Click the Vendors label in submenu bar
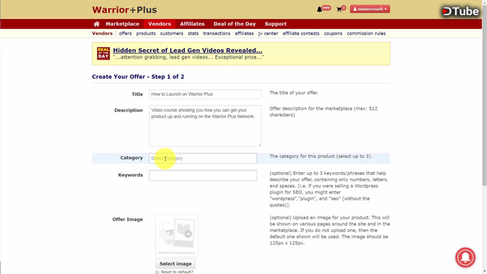Screen dimensions: 487x274 pos(102,33)
